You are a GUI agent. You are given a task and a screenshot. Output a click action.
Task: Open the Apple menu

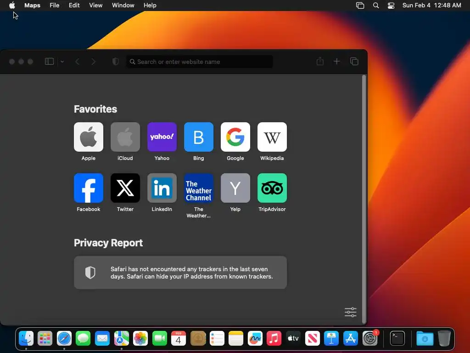click(x=12, y=5)
